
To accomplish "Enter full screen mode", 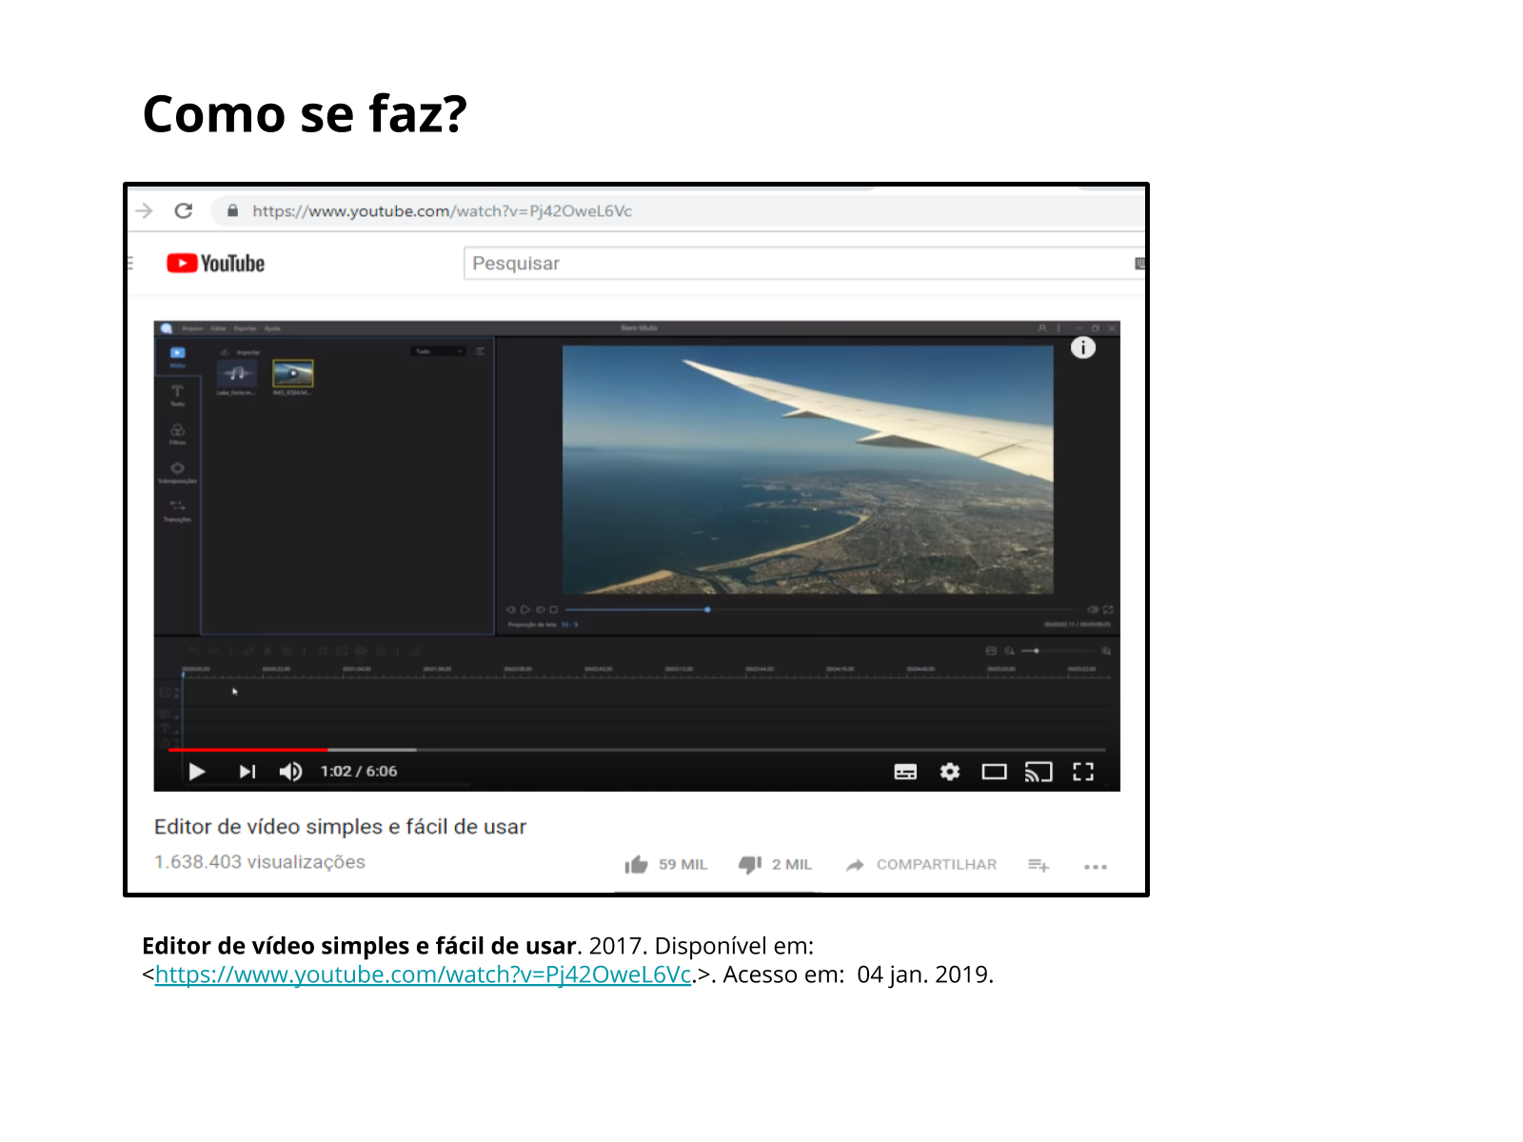I will (1083, 772).
